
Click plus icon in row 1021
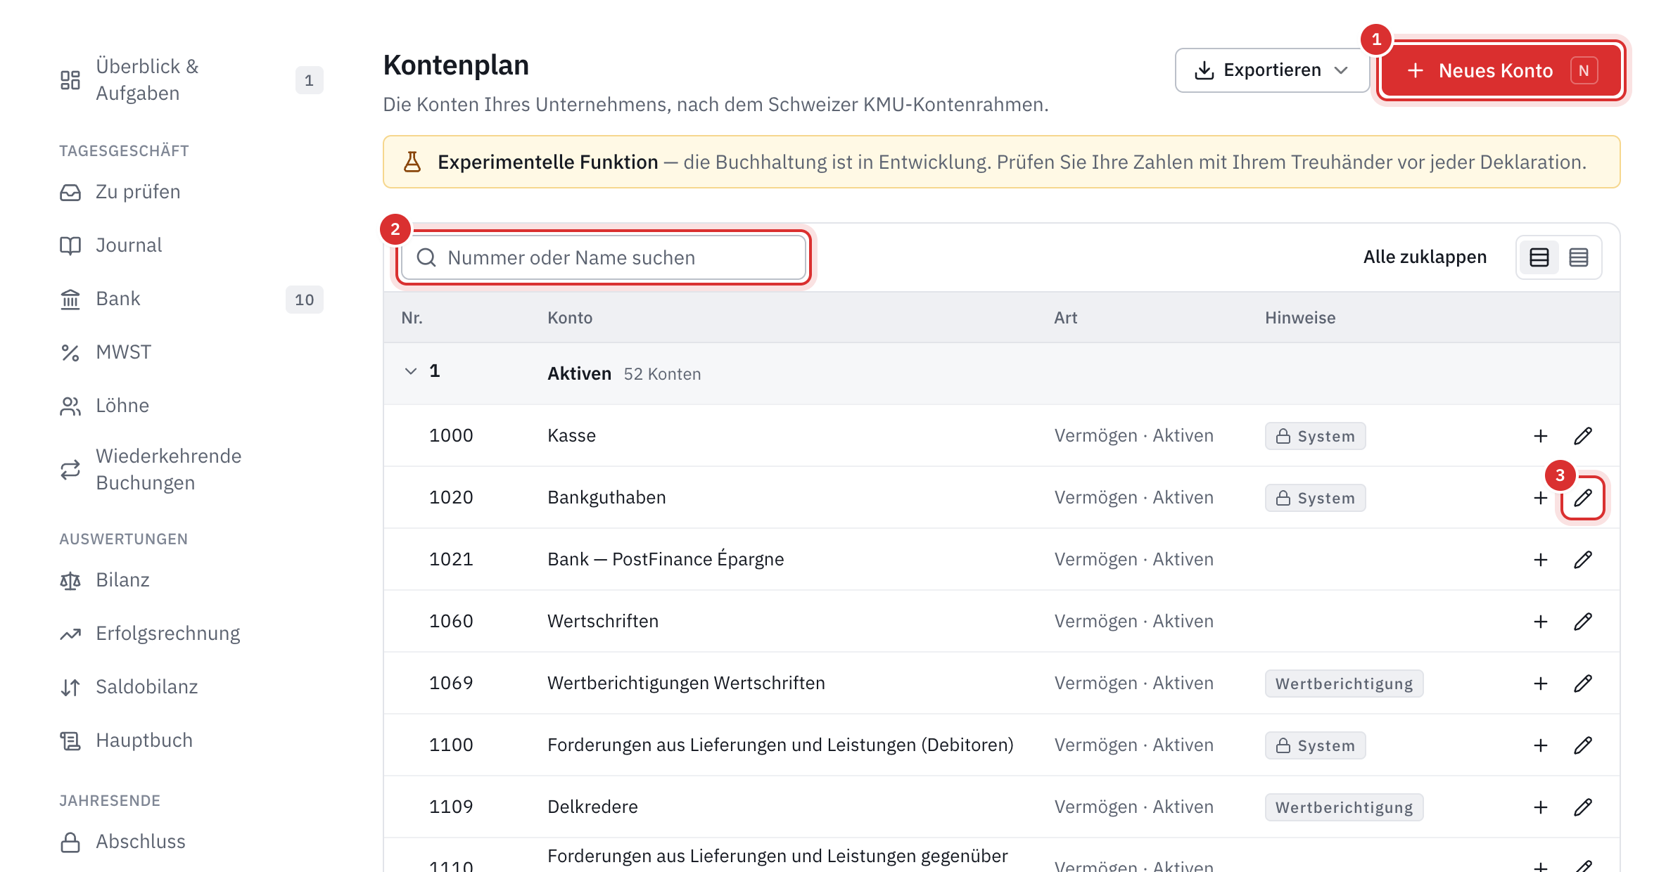point(1541,560)
